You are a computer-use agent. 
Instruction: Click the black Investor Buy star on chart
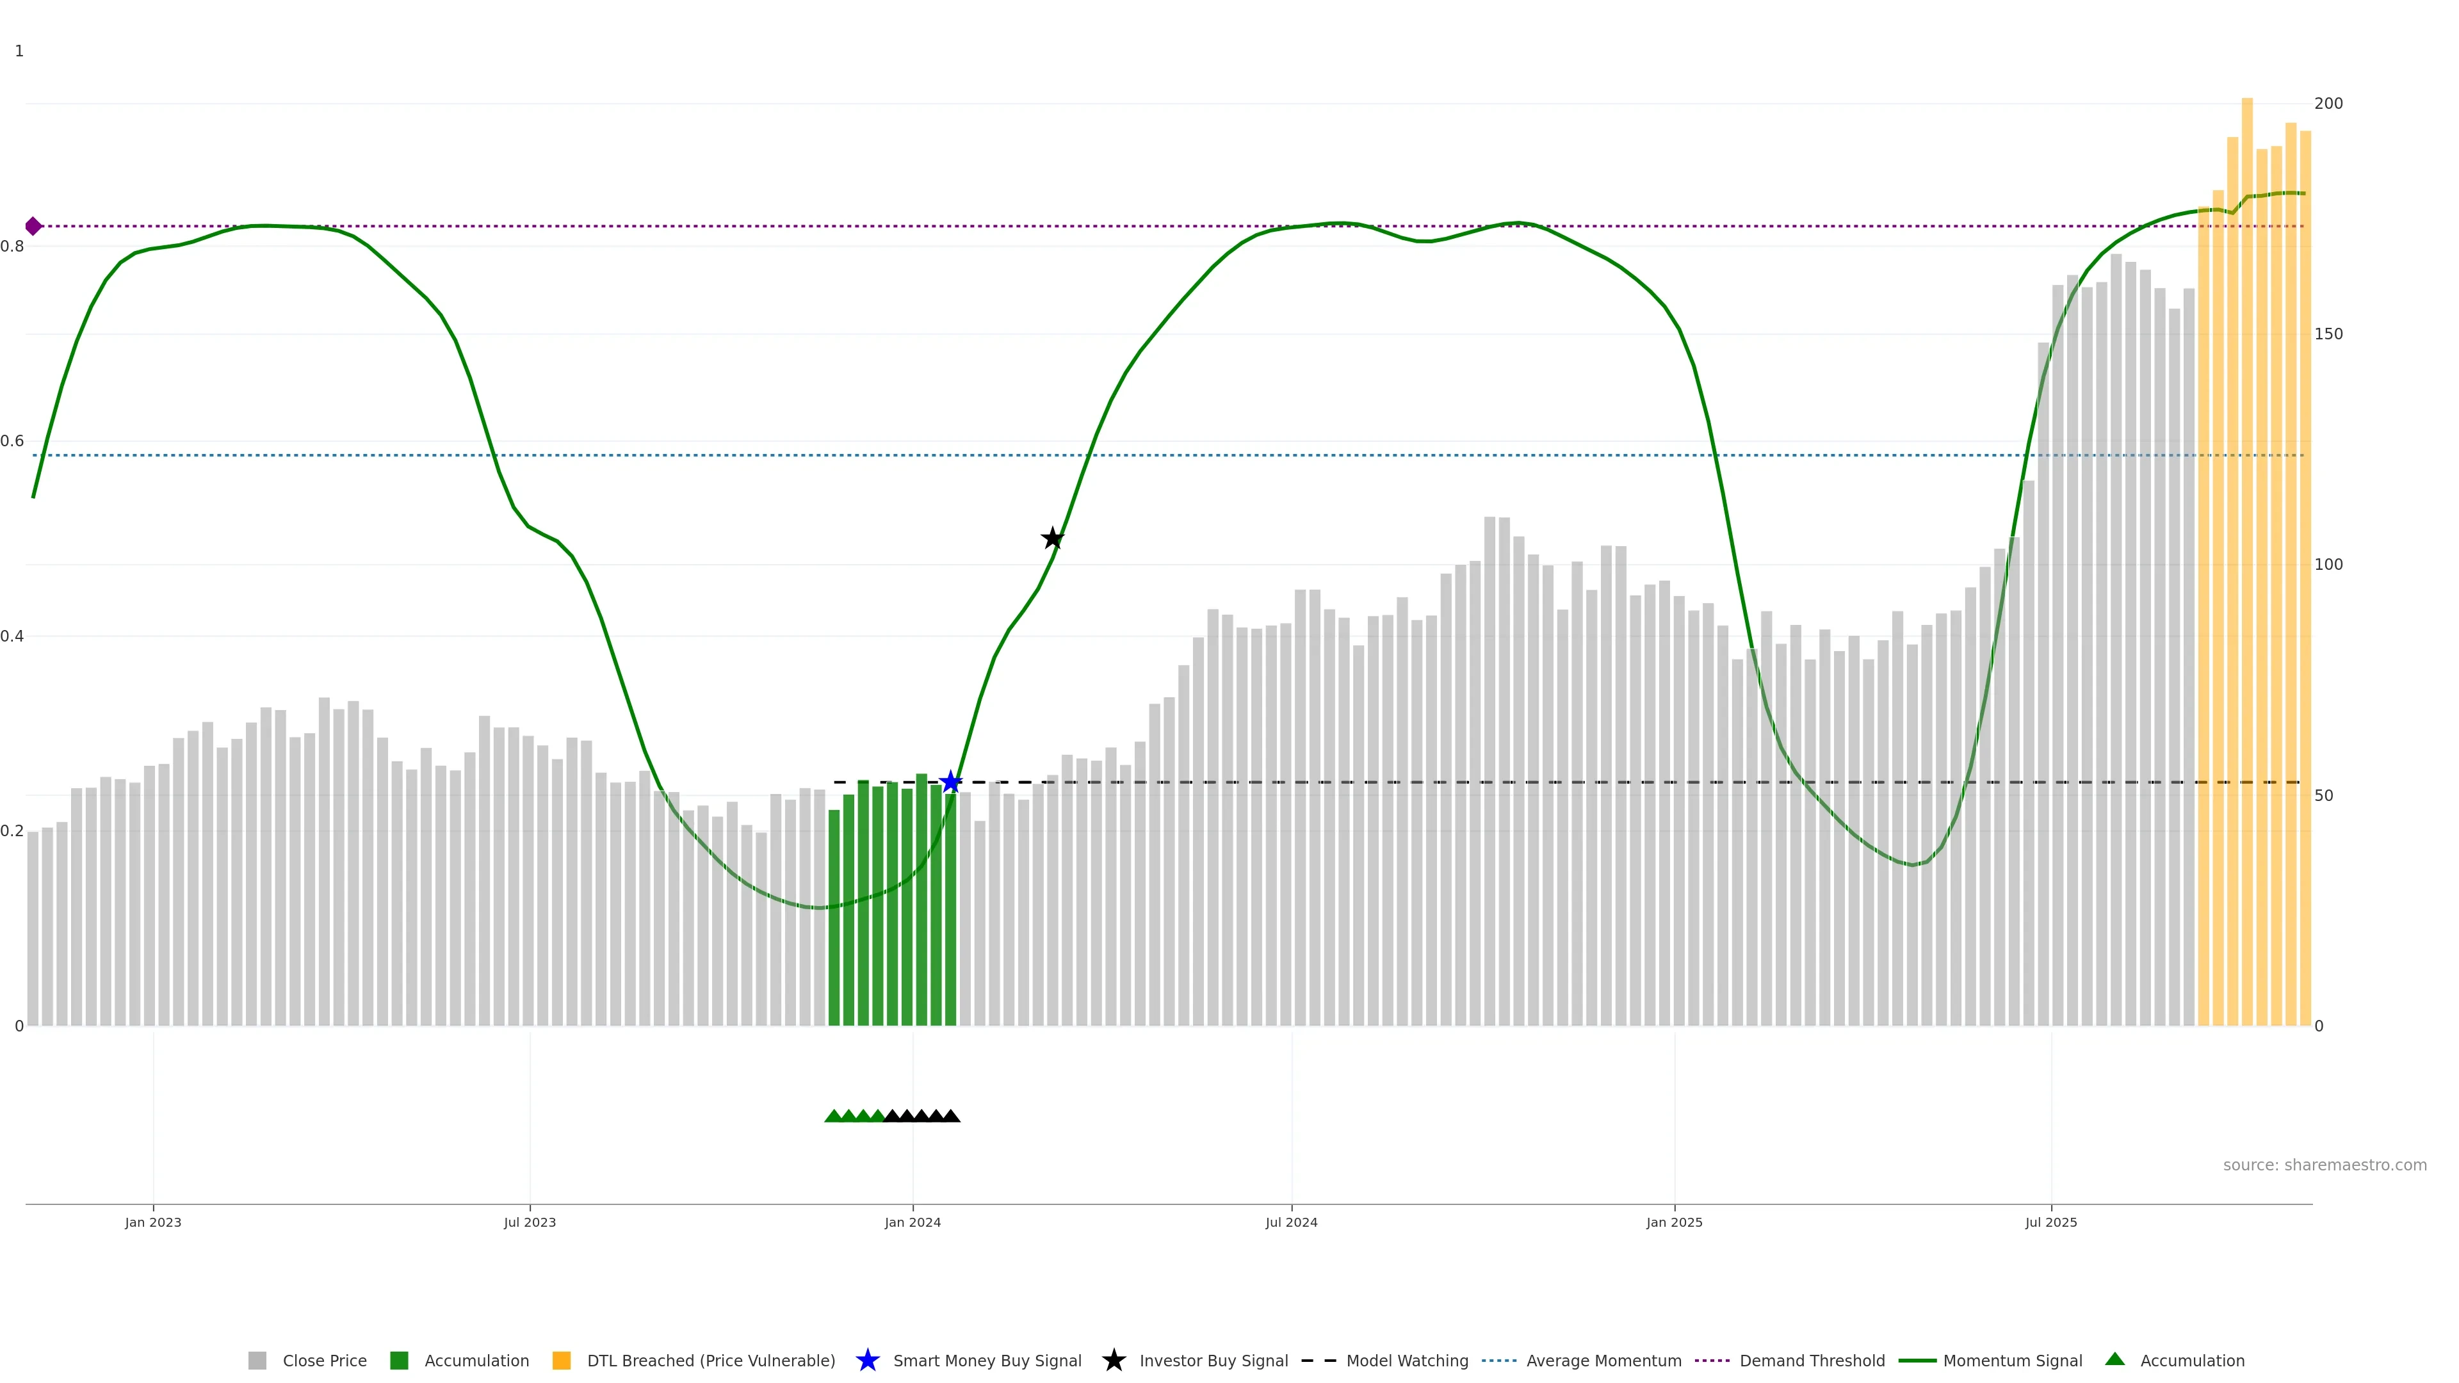click(1052, 538)
